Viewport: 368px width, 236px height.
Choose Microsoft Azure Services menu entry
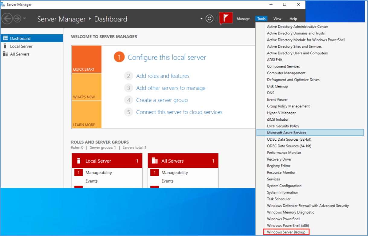click(286, 132)
